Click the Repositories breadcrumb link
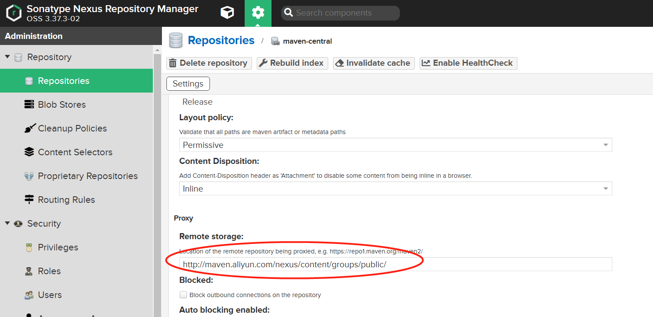The height and width of the screenshot is (317, 653). click(x=221, y=40)
